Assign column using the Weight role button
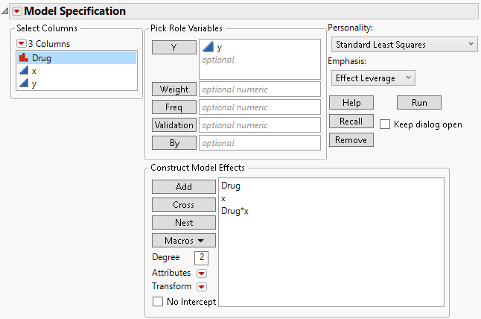The width and height of the screenshot is (481, 319). click(173, 89)
